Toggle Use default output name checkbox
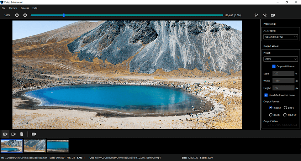This screenshot has width=301, height=161. point(266,95)
